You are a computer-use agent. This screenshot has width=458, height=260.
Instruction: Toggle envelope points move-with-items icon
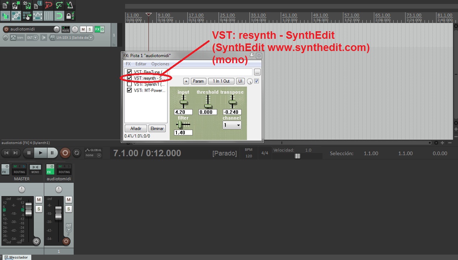37,16
